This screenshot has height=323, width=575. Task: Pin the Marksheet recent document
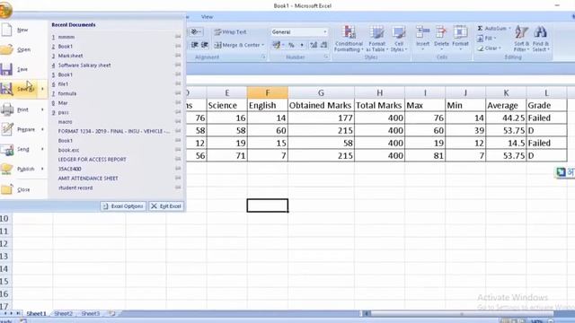pos(178,56)
